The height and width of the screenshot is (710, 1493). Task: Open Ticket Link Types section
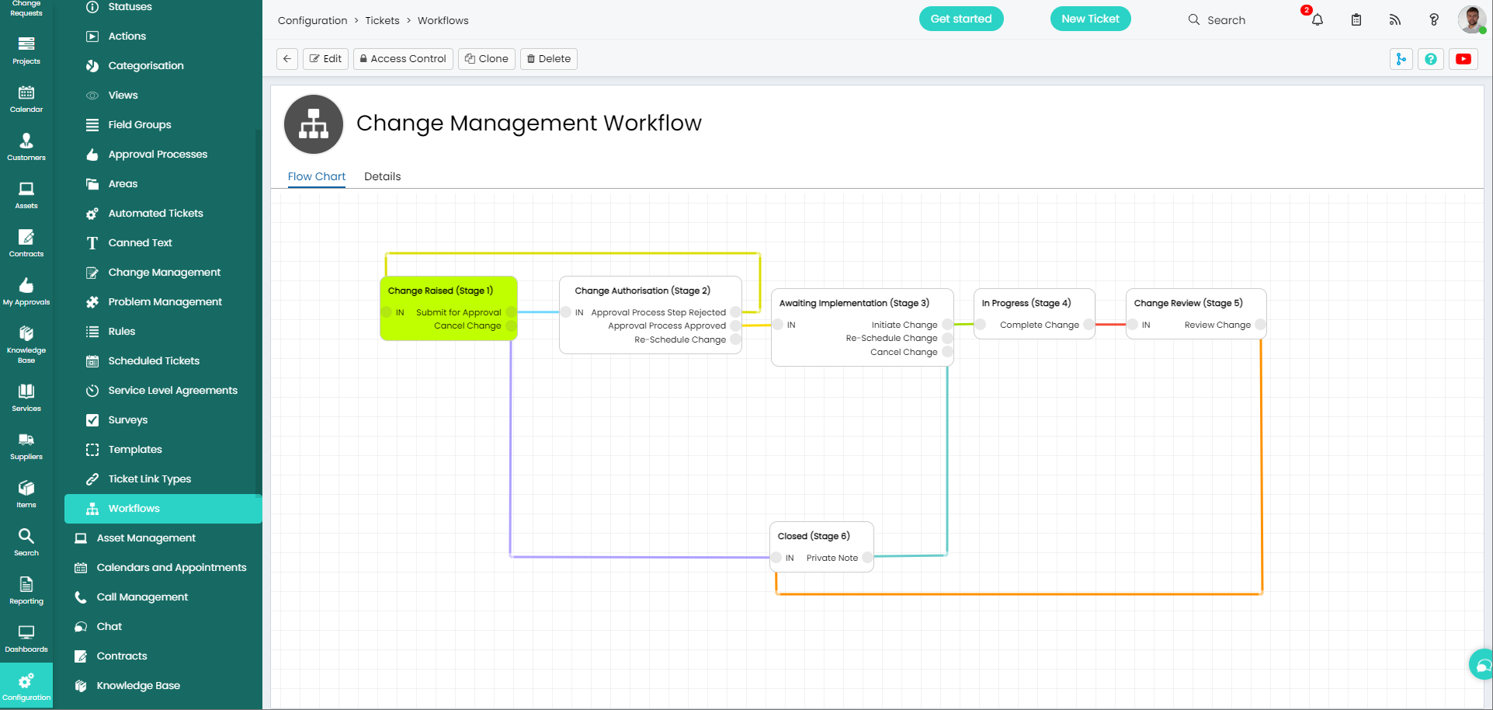tap(149, 479)
